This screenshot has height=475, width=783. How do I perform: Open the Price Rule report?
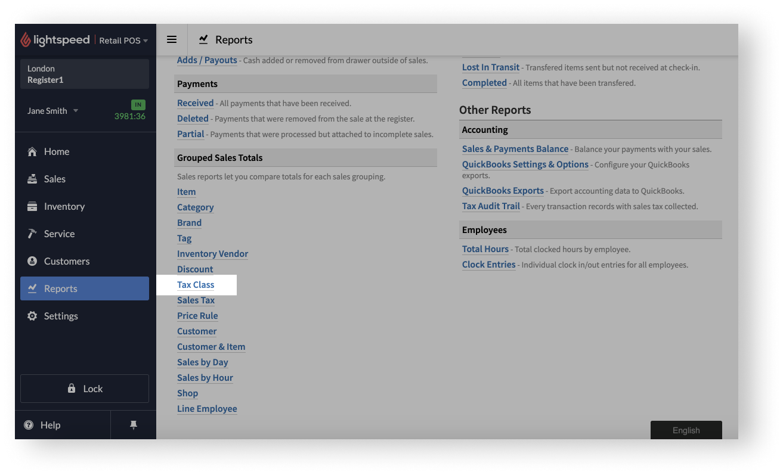(197, 316)
